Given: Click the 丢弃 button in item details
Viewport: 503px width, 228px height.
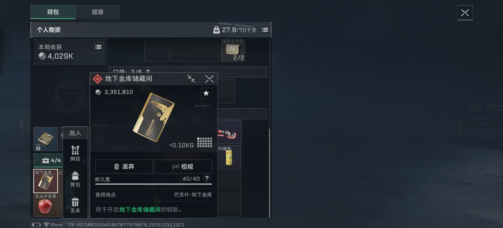Looking at the screenshot, I should click(124, 167).
